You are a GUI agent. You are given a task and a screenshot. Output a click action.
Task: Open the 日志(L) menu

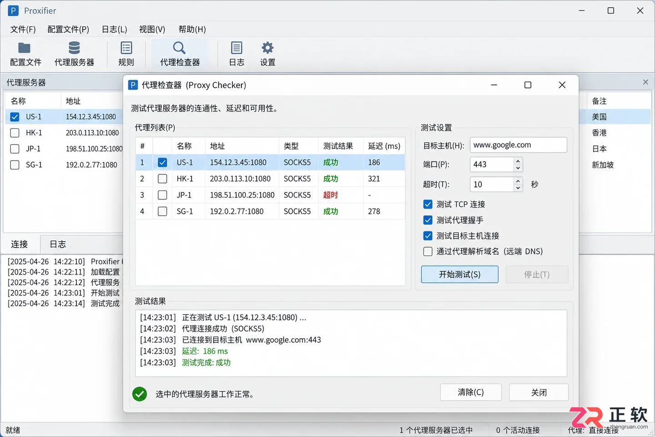[114, 30]
